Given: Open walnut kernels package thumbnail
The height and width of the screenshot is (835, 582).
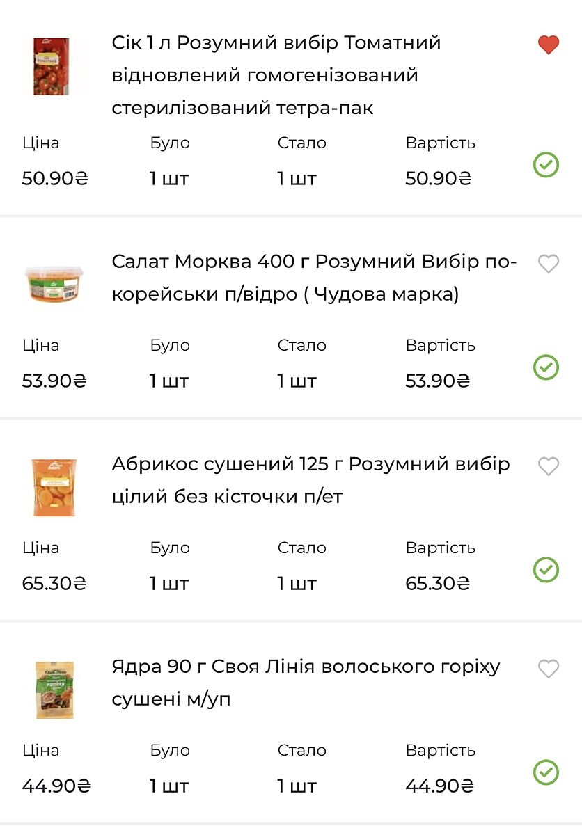Looking at the screenshot, I should (55, 690).
